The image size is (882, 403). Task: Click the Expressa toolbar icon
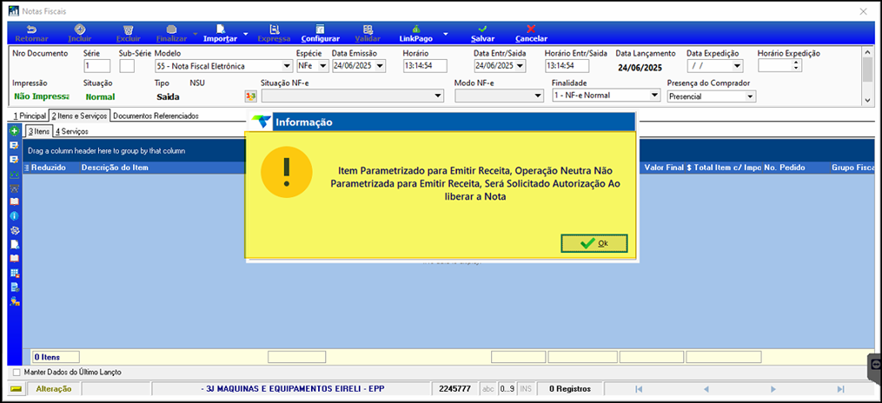[274, 30]
